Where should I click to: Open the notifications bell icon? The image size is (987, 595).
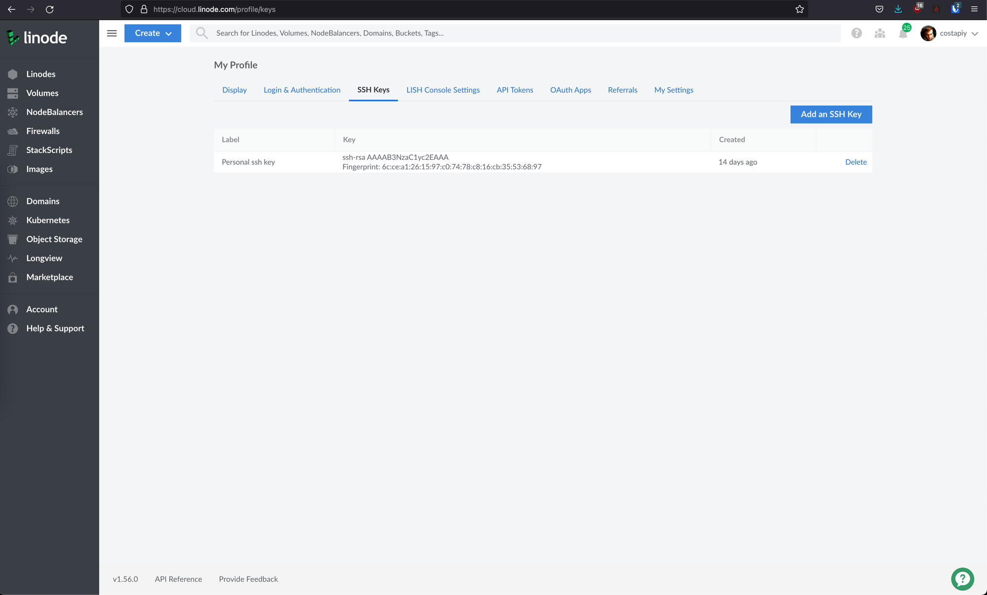(x=903, y=34)
